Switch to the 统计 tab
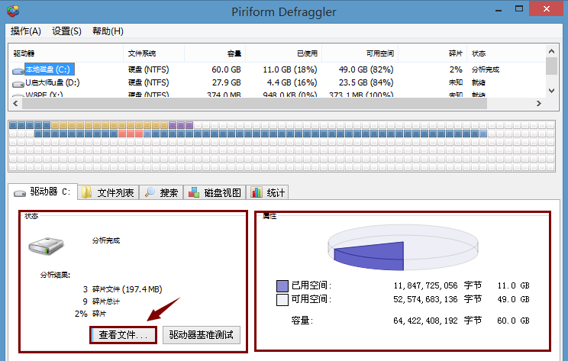 click(x=267, y=192)
